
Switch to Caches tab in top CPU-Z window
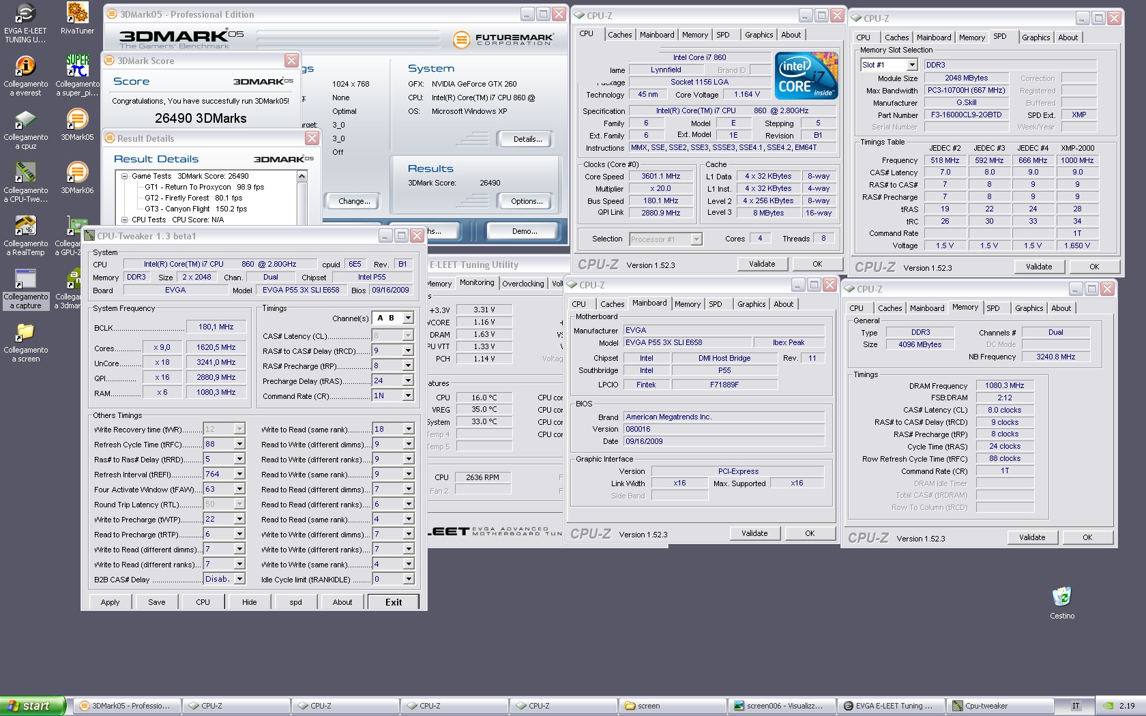(619, 35)
